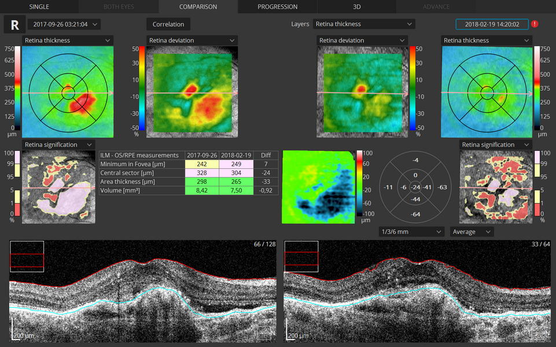Click scan position box on right B-scan
556x347 pixels.
pyautogui.click(x=301, y=255)
